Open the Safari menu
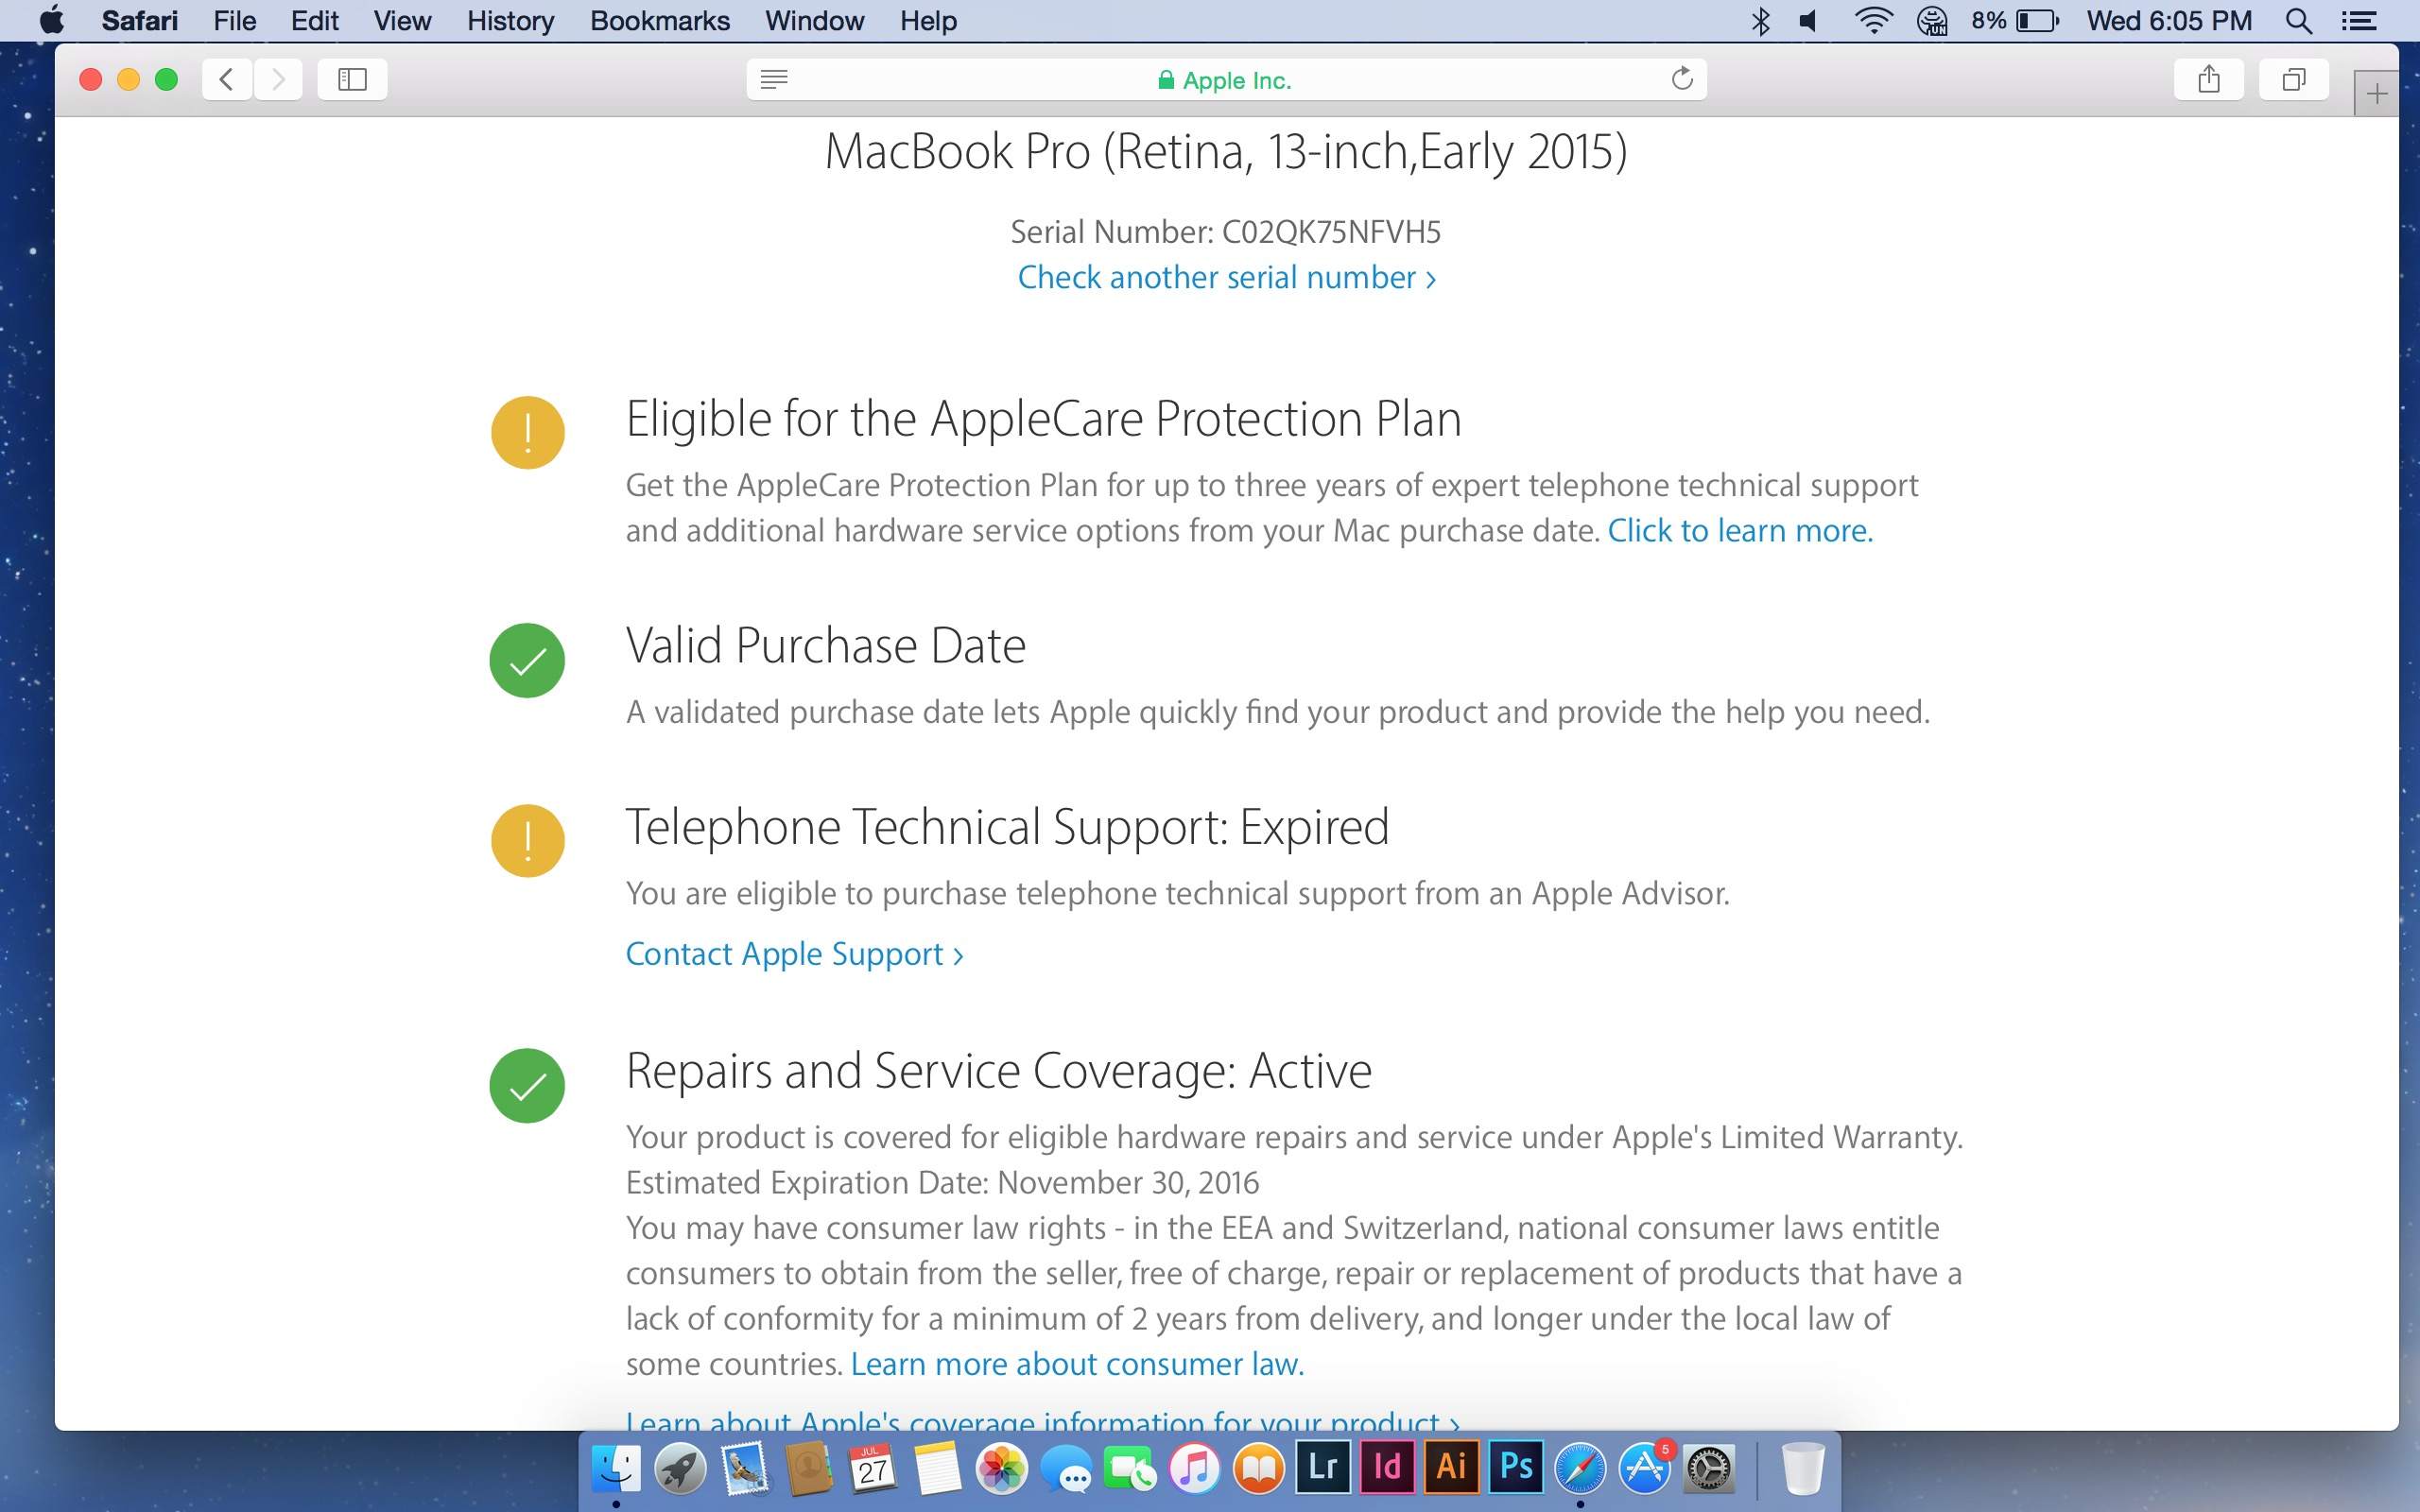 139,20
